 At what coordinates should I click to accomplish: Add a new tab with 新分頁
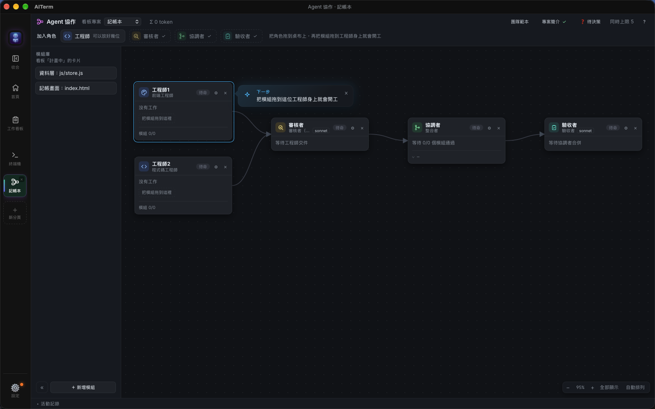pyautogui.click(x=15, y=213)
